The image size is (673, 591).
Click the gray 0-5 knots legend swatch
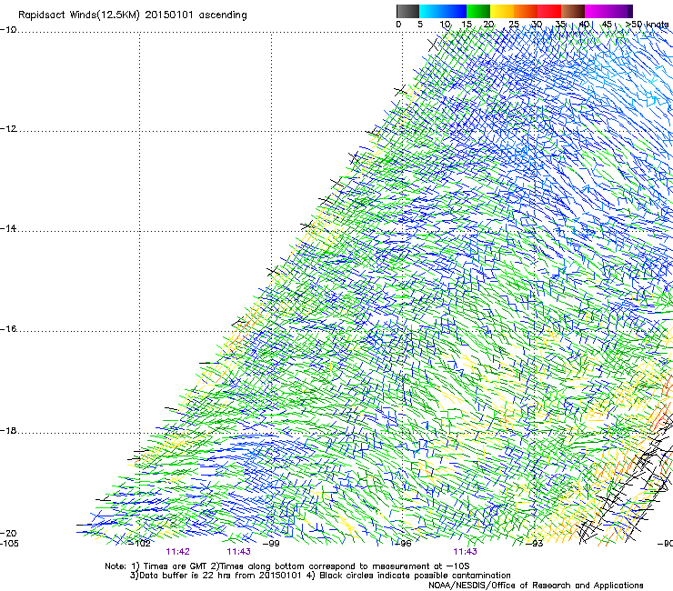coord(407,11)
